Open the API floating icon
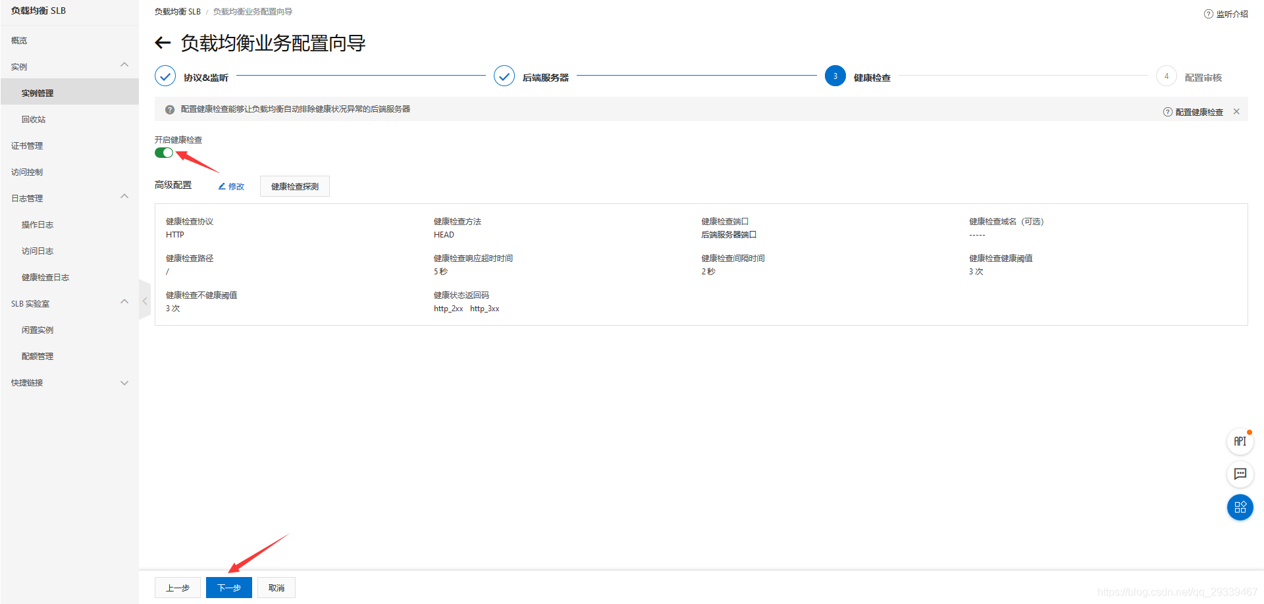The width and height of the screenshot is (1264, 604). click(x=1240, y=441)
